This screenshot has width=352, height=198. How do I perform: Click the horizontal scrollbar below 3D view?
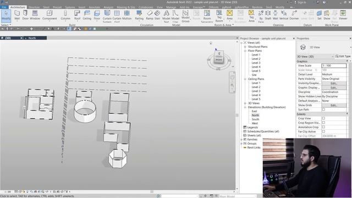point(152,192)
